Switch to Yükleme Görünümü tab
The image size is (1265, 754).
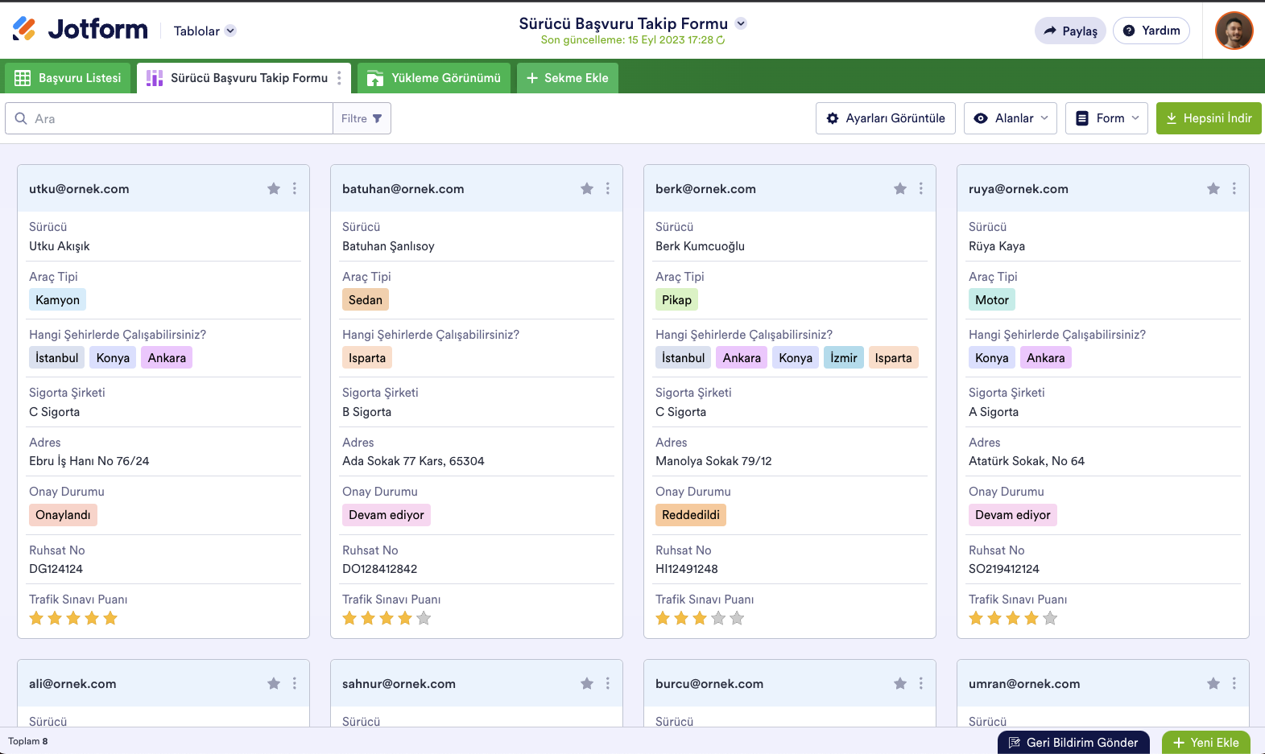click(434, 78)
